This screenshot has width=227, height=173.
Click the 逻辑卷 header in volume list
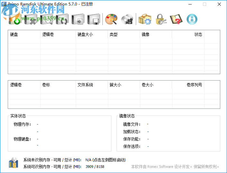[24, 85]
